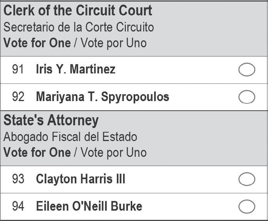The width and height of the screenshot is (268, 221).
Task: Click candidate number 94
Action: (x=18, y=206)
